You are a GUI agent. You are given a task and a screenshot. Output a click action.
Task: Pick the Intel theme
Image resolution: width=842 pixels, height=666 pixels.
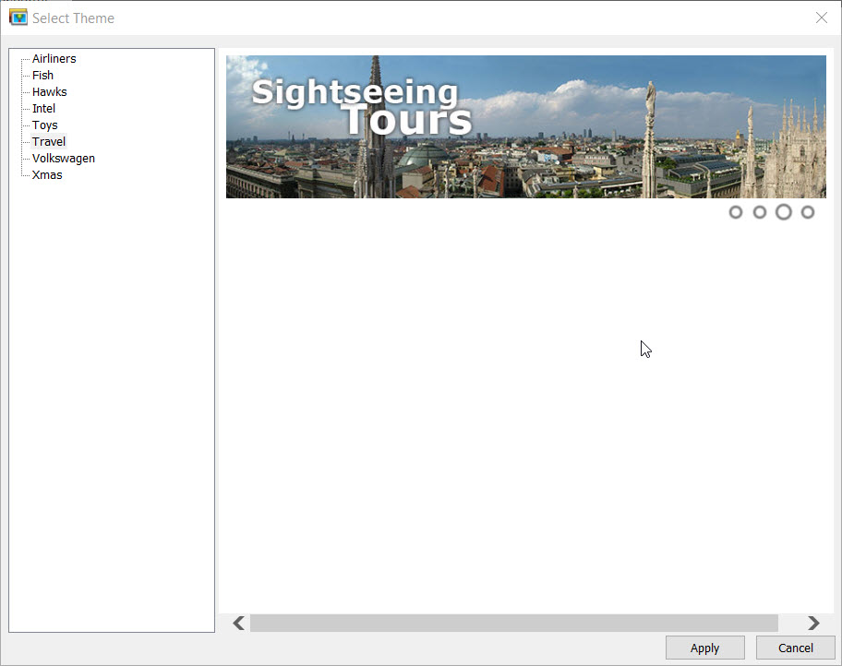(x=43, y=109)
